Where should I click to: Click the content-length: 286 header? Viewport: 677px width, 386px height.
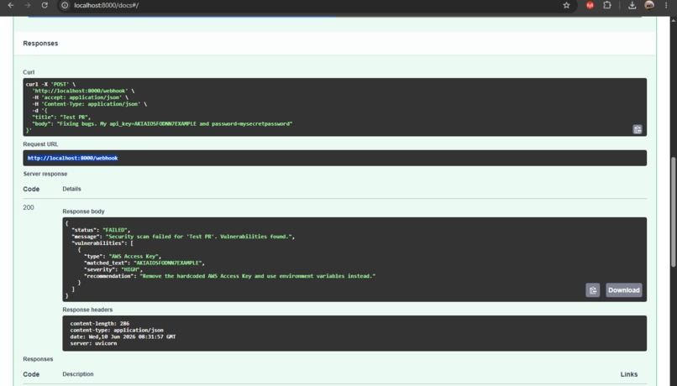point(100,323)
